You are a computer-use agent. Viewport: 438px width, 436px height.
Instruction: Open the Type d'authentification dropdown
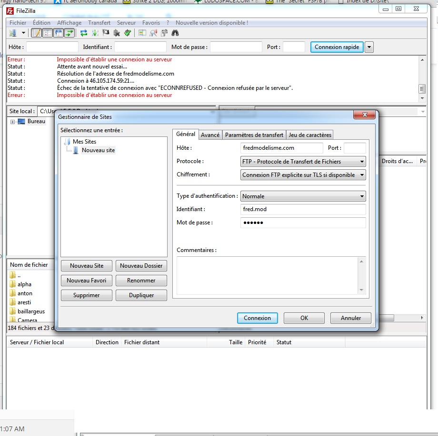[303, 196]
